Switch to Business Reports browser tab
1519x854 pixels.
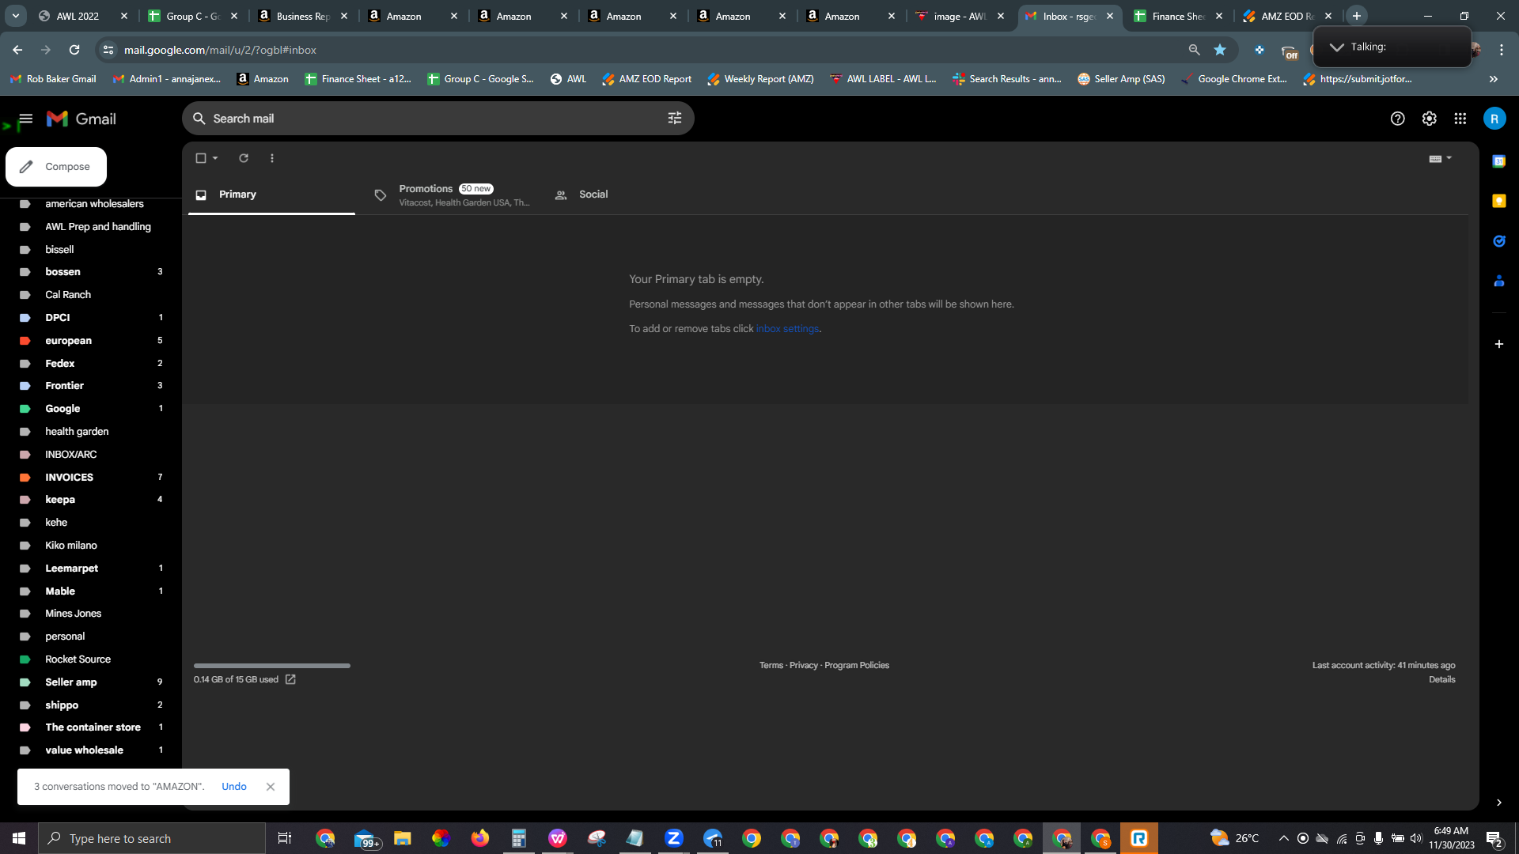302,16
